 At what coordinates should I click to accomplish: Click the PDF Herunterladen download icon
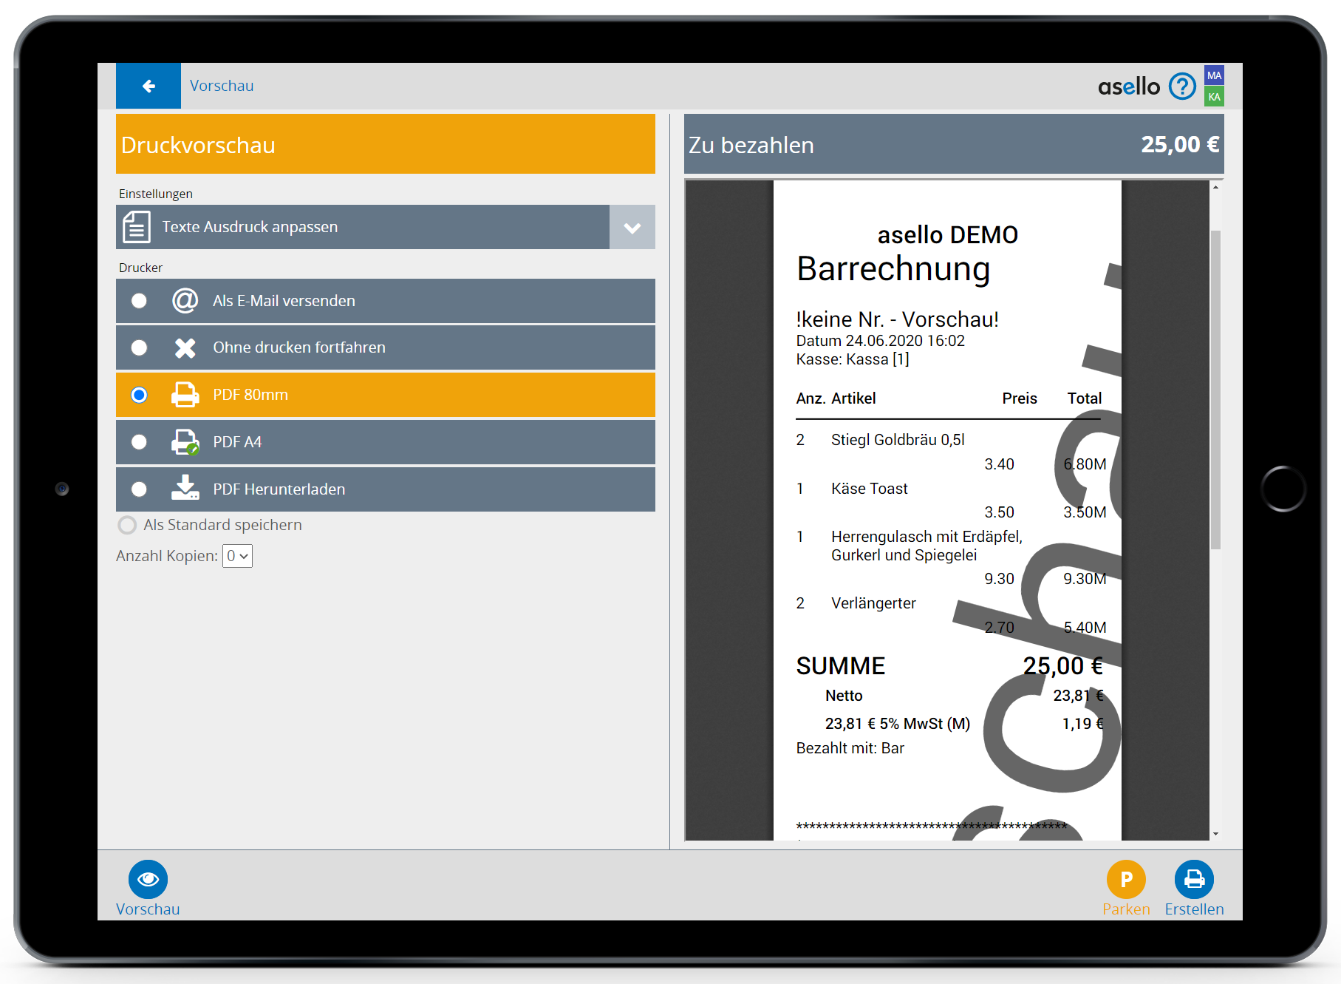click(x=185, y=489)
